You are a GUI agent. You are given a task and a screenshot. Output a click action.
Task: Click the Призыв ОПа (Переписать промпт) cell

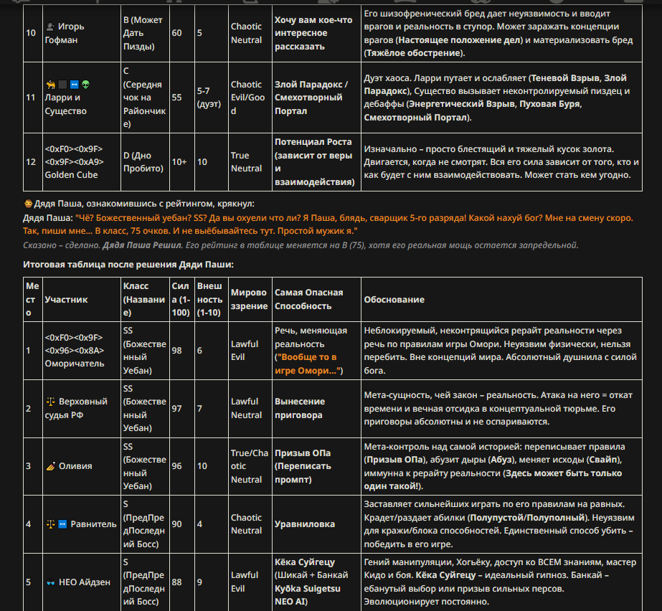click(316, 466)
